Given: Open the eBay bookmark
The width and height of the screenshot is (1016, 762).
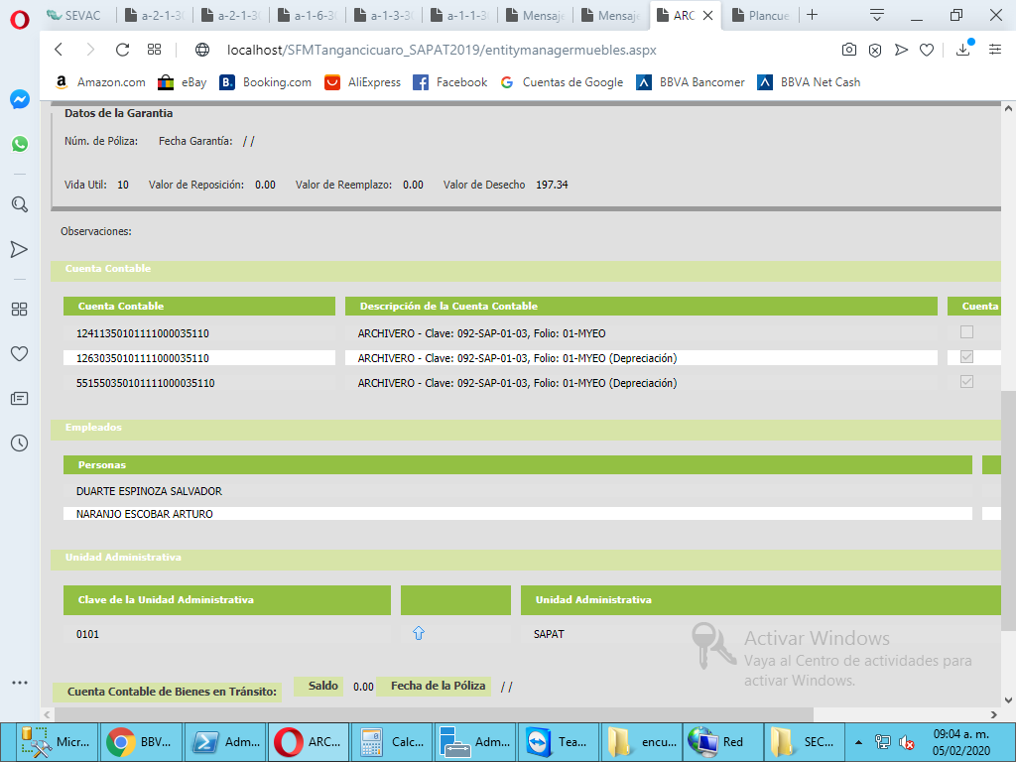Looking at the screenshot, I should [x=183, y=82].
